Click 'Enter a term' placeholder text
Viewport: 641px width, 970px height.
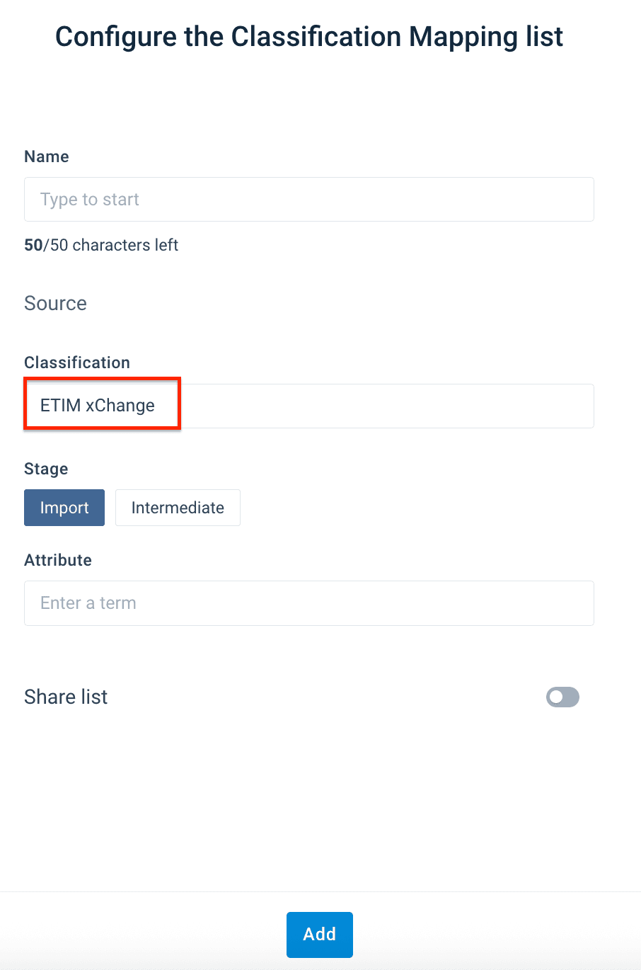point(88,603)
